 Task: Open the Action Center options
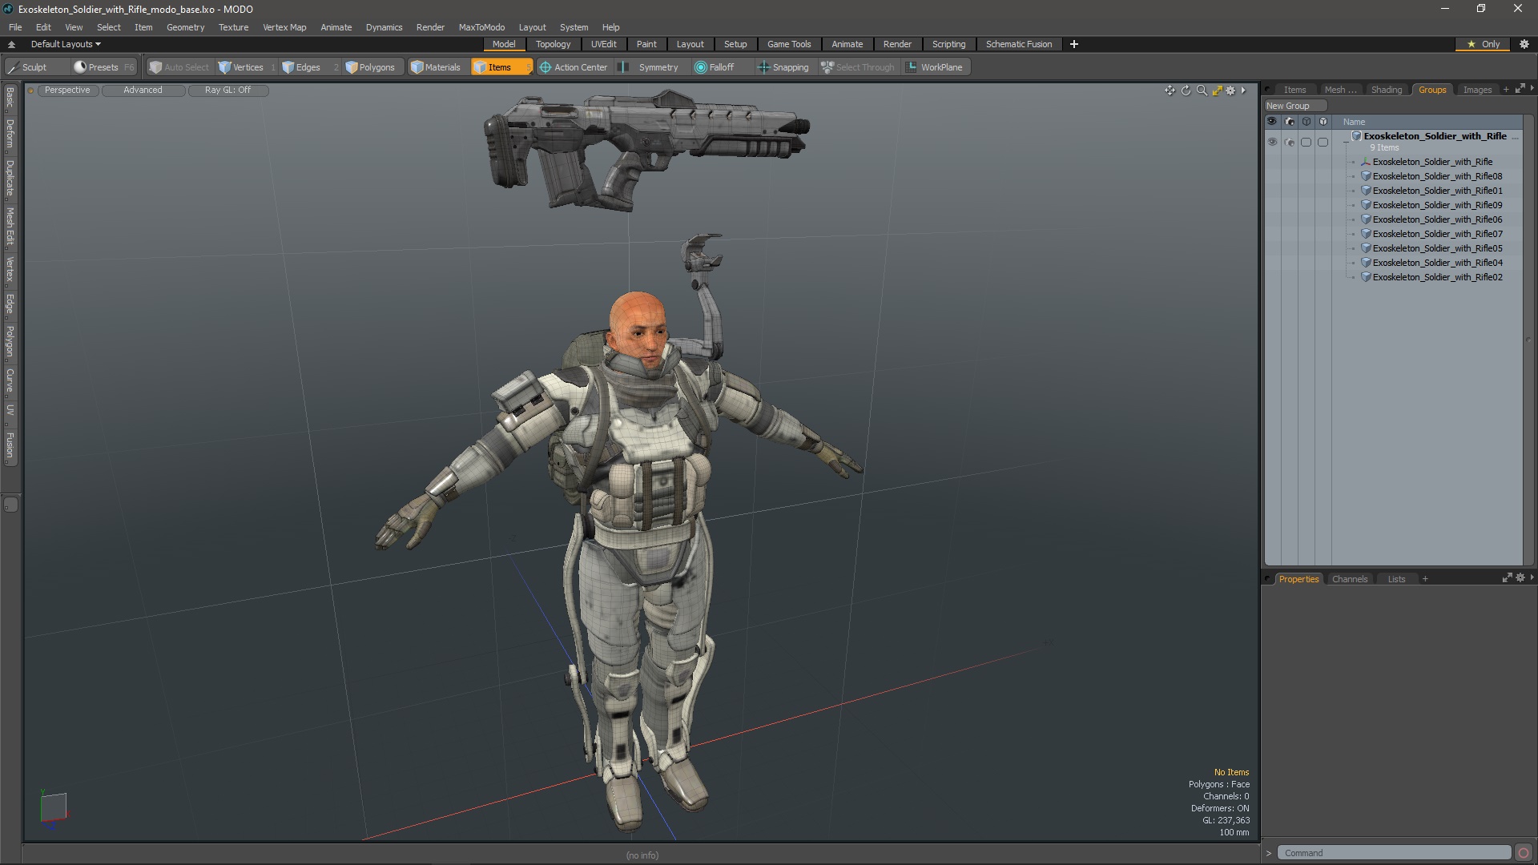pyautogui.click(x=574, y=67)
